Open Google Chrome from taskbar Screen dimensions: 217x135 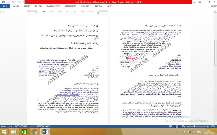(x=35, y=132)
